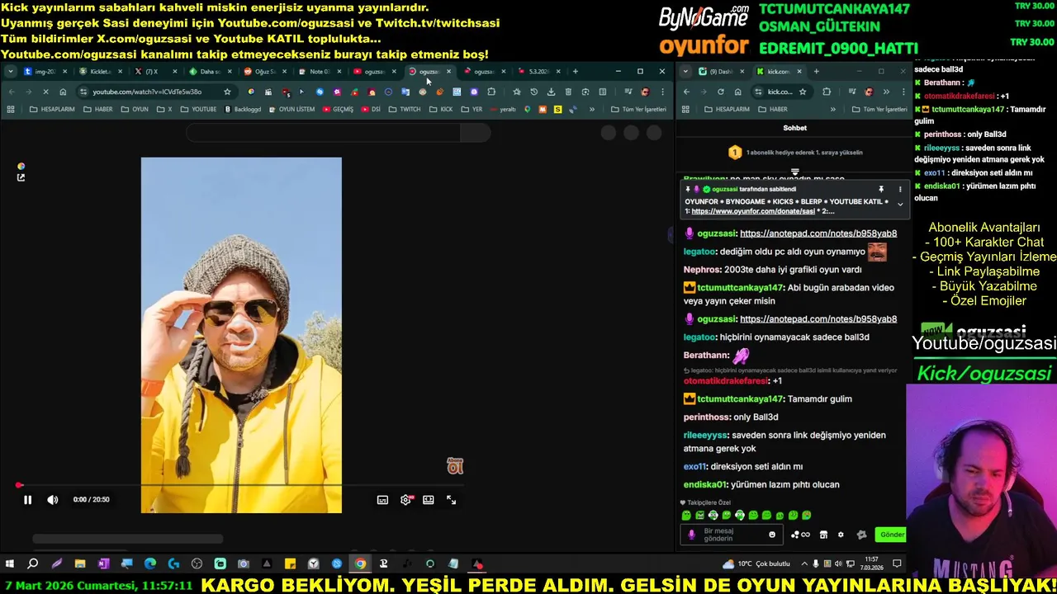
Task: Show hidden bookmarks chevron in left browser
Action: coord(591,109)
